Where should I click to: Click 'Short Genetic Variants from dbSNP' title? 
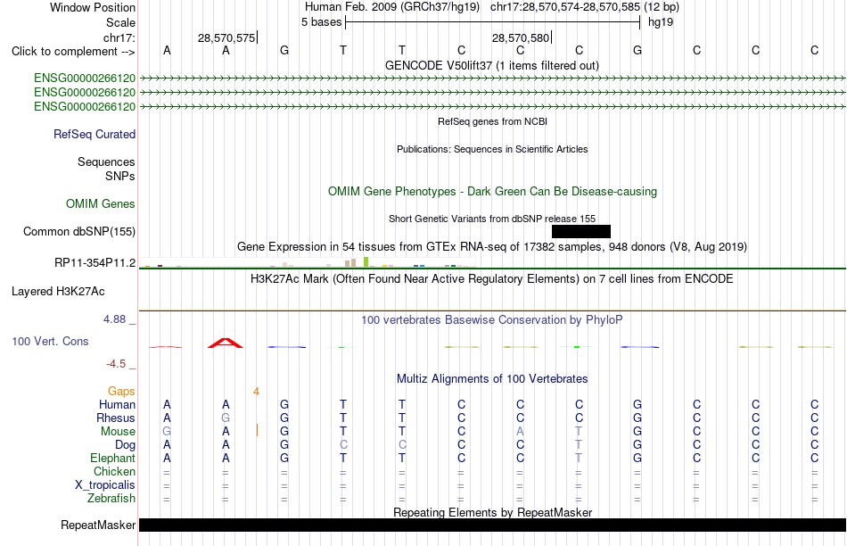click(492, 219)
